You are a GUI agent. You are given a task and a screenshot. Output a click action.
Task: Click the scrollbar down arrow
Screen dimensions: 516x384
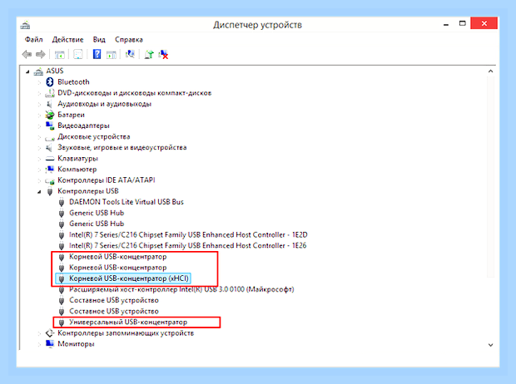tap(490, 345)
